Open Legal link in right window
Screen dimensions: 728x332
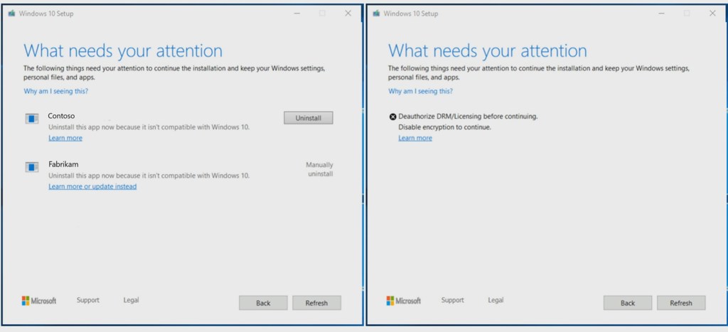[x=496, y=300]
